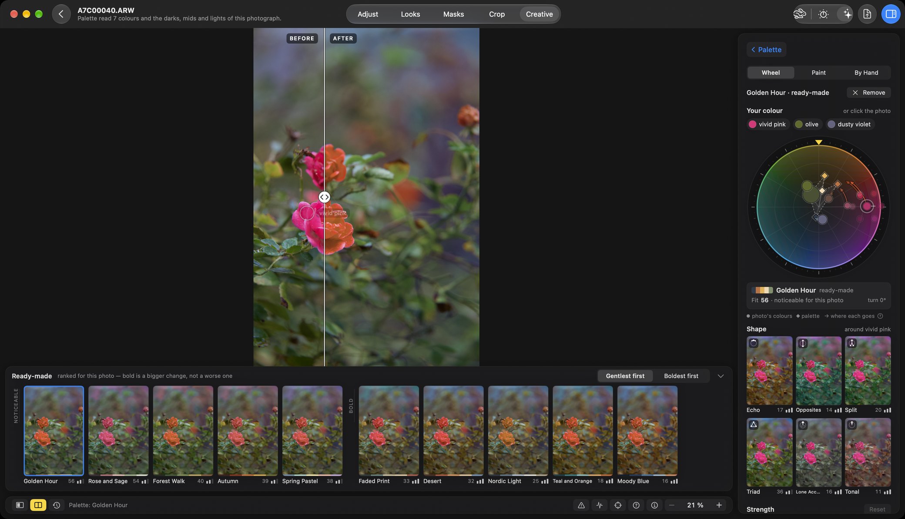
Task: Choose the Triad shape thumbnail
Action: click(x=769, y=453)
